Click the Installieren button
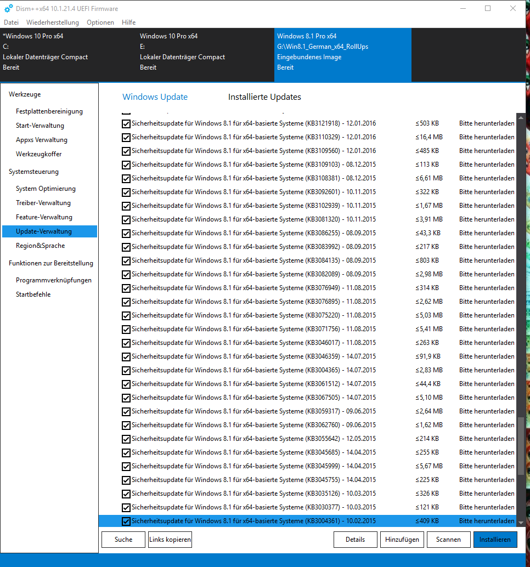This screenshot has height=567, width=530. pos(495,540)
